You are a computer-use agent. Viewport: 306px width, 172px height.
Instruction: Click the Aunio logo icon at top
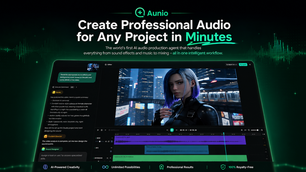click(x=140, y=12)
